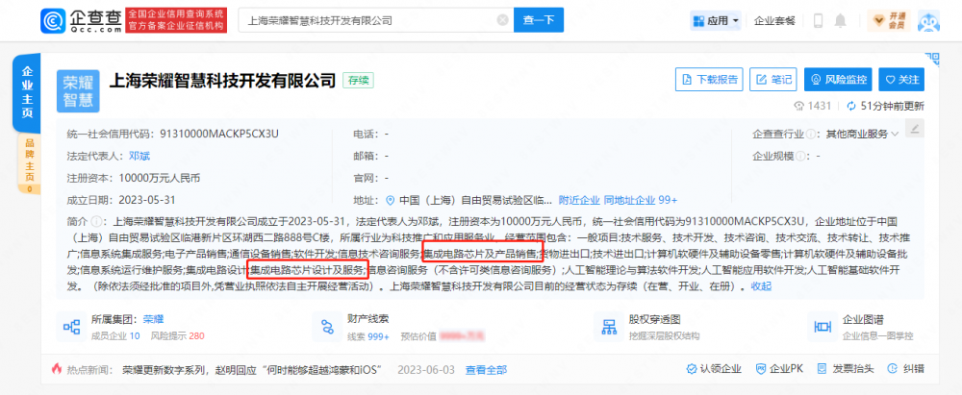The height and width of the screenshot is (395, 962).
Task: Click 线索 999+ count
Action: coord(368,336)
